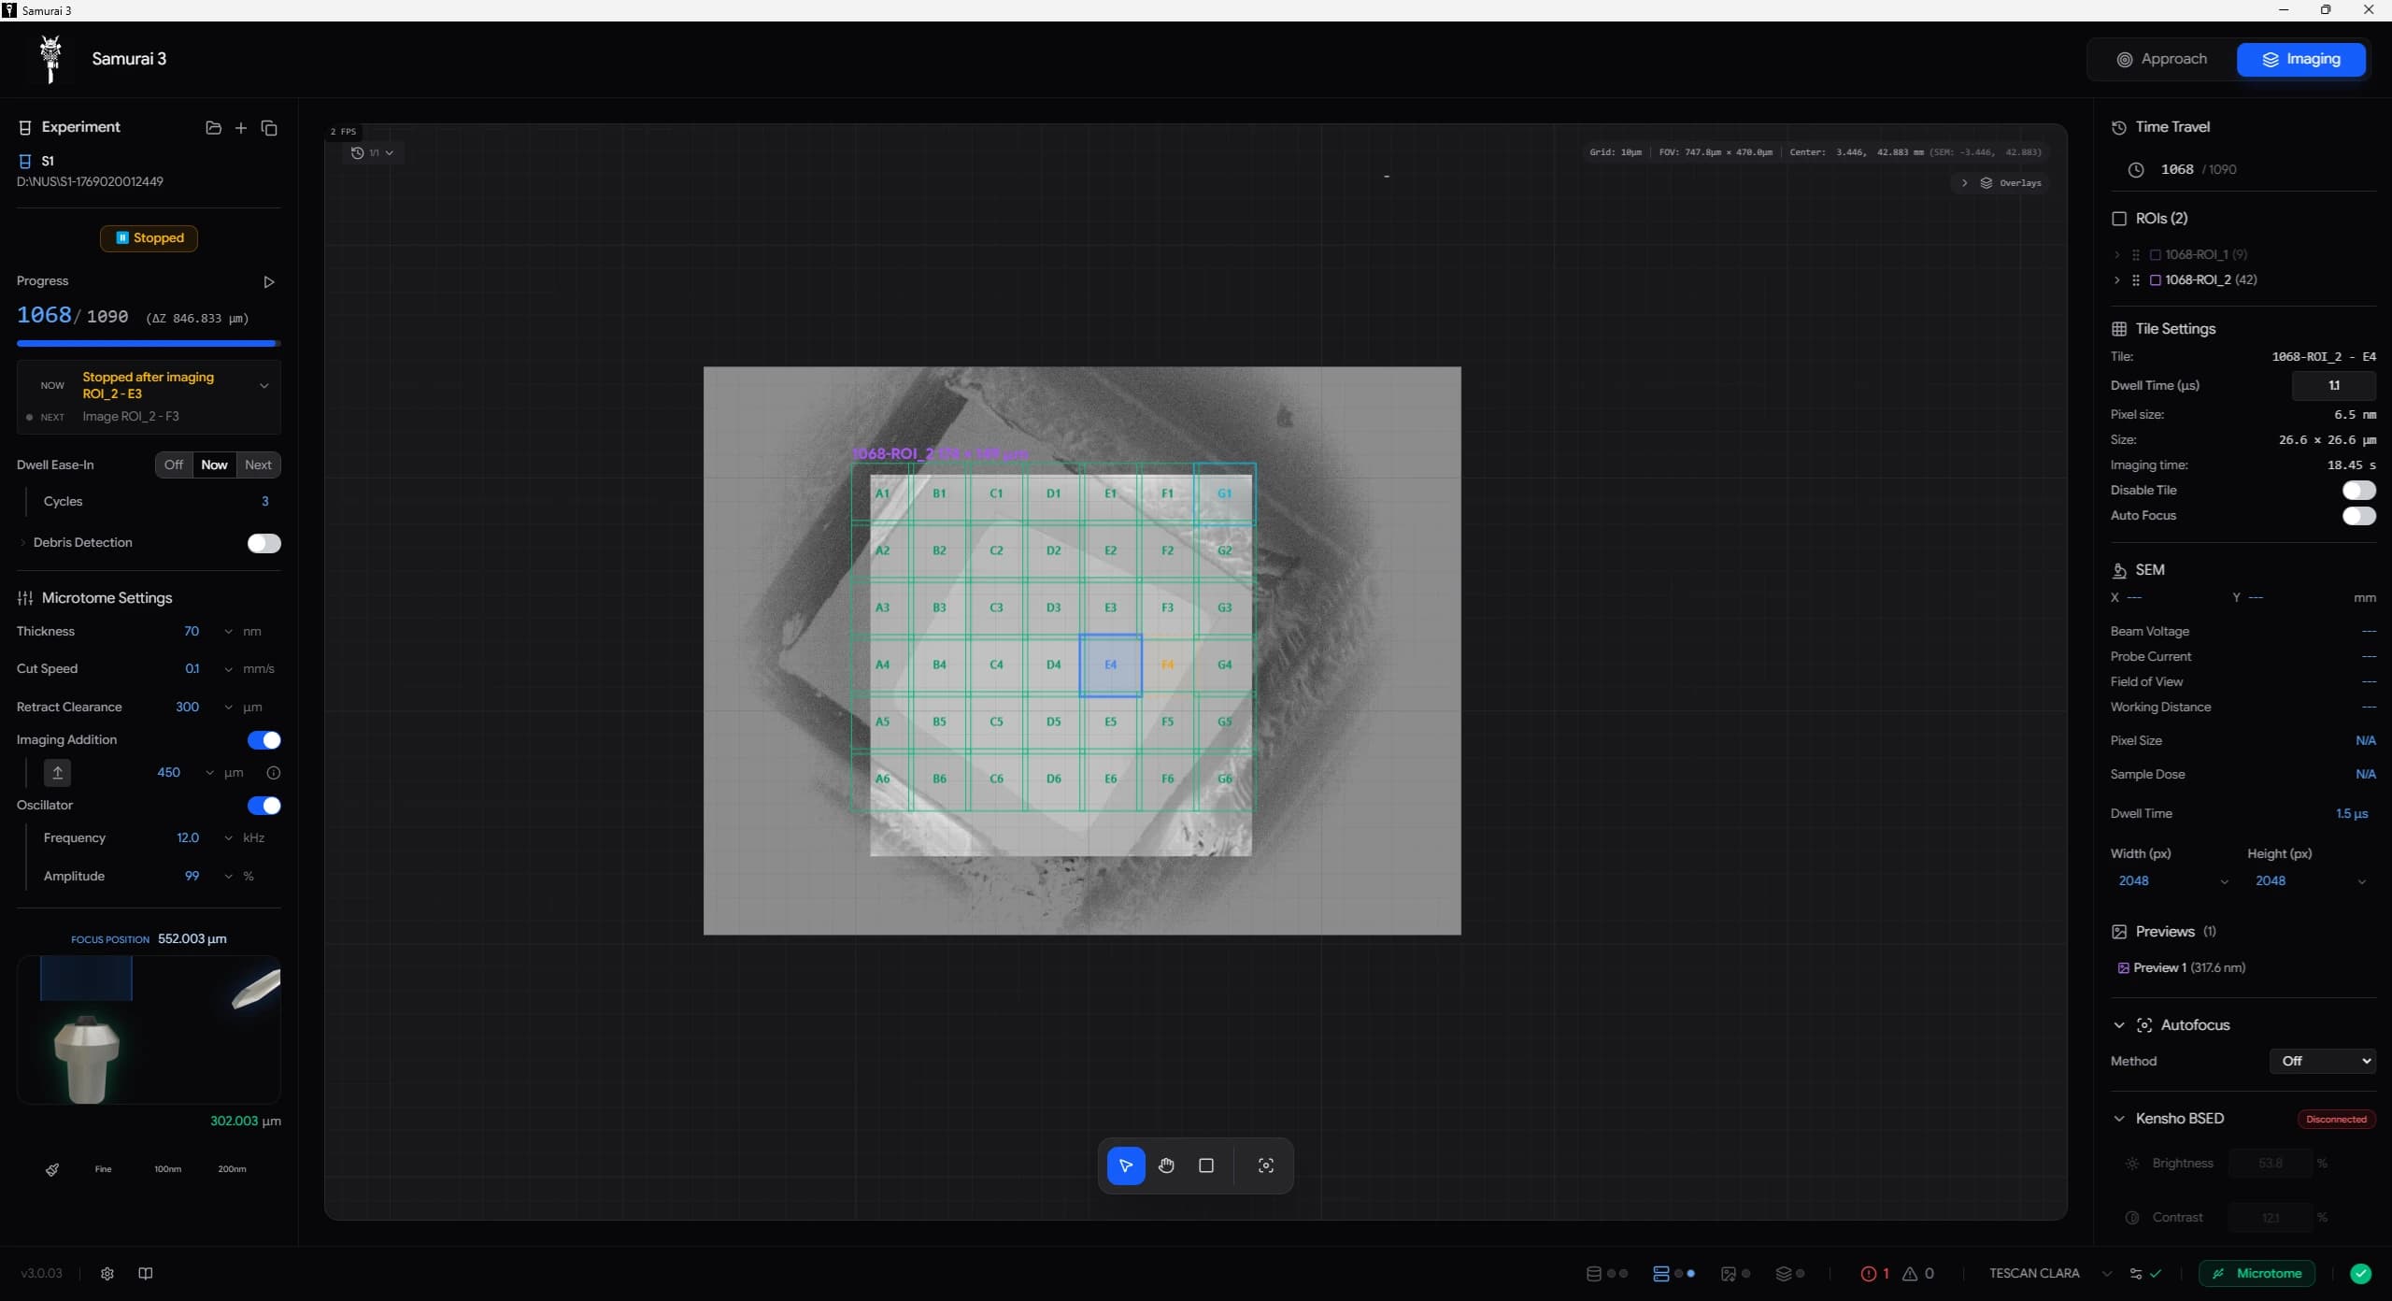Switch to the Approach tab
The width and height of the screenshot is (2392, 1301).
point(2162,59)
